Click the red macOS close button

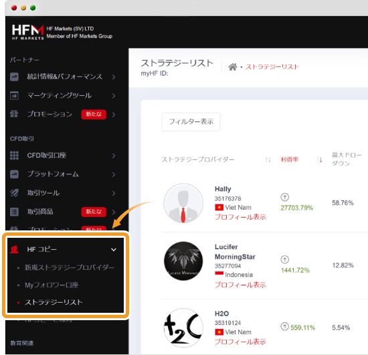[x=14, y=8]
